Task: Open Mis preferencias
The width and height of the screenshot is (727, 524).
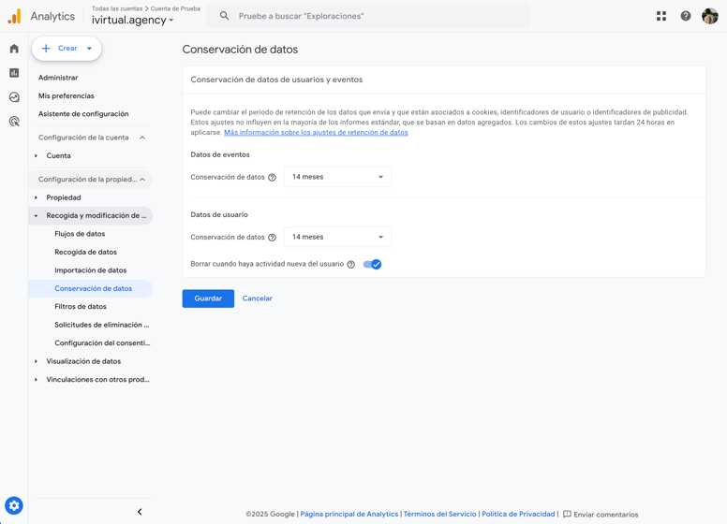Action: (67, 95)
